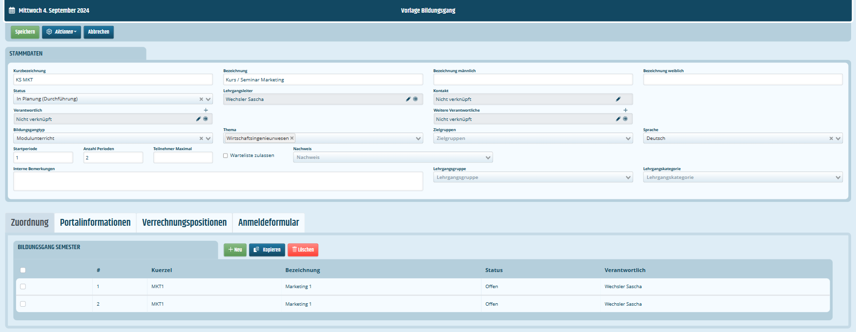Focus the Kurzbezeichnung input field
The height and width of the screenshot is (332, 856).
[x=113, y=79]
